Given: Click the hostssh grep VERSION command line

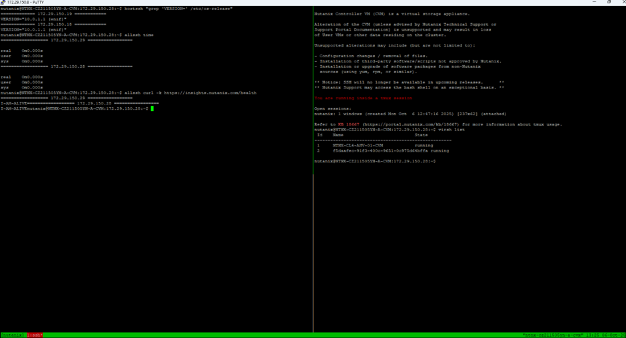Looking at the screenshot, I should click(117, 9).
